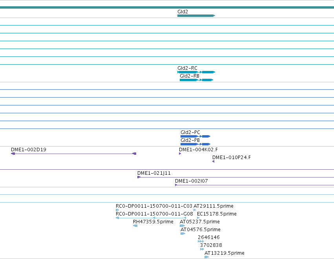The image size is (334, 259).
Task: Click the DME1-010P24.F label
Action: [x=231, y=158]
